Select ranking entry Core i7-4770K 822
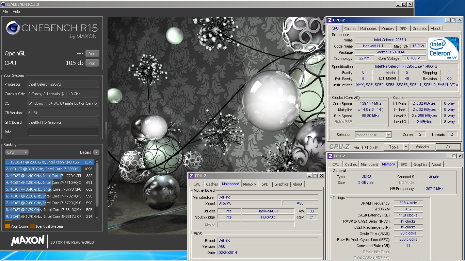 click(49, 176)
